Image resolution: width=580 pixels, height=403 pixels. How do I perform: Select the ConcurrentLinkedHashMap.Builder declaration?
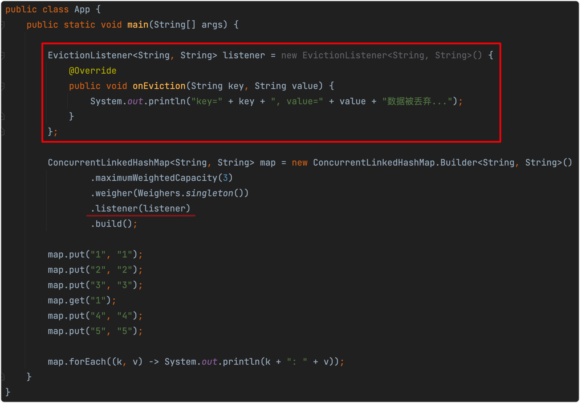coord(383,162)
